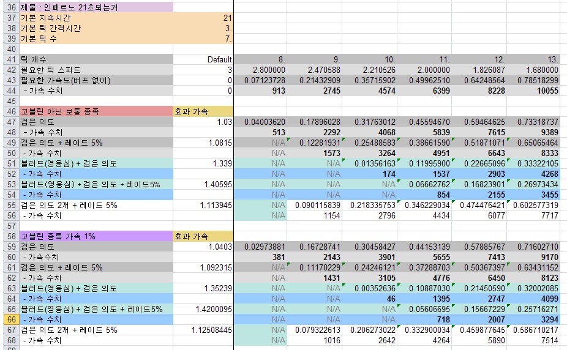Select the cell with value 21
567x350 pixels.
coord(203,18)
